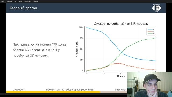Click the x-axis label 'Время'
Image resolution: width=172 pixels, height=97 pixels.
pyautogui.click(x=121, y=76)
